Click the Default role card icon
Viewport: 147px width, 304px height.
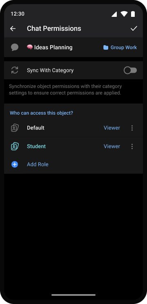pos(15,128)
